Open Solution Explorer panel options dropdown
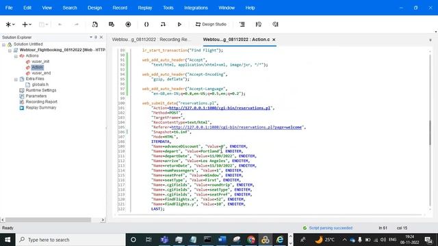Viewport: 438px width, 246px height. 91,37
